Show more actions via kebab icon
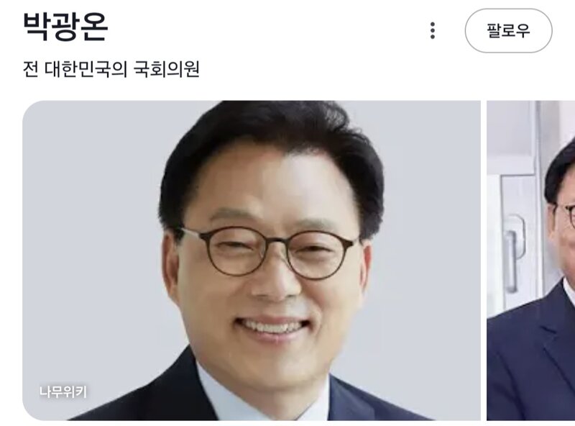Image resolution: width=575 pixels, height=426 pixels. (433, 30)
